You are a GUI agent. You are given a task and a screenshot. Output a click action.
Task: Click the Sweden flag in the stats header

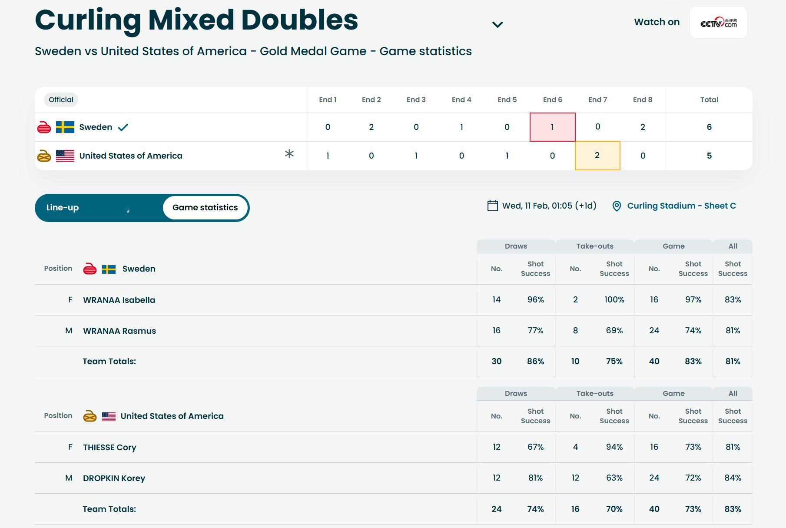tap(109, 269)
